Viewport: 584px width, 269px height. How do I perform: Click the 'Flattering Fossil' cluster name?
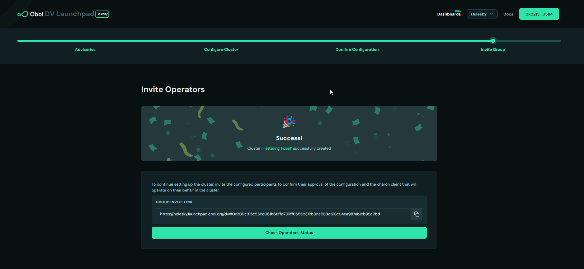coord(277,148)
